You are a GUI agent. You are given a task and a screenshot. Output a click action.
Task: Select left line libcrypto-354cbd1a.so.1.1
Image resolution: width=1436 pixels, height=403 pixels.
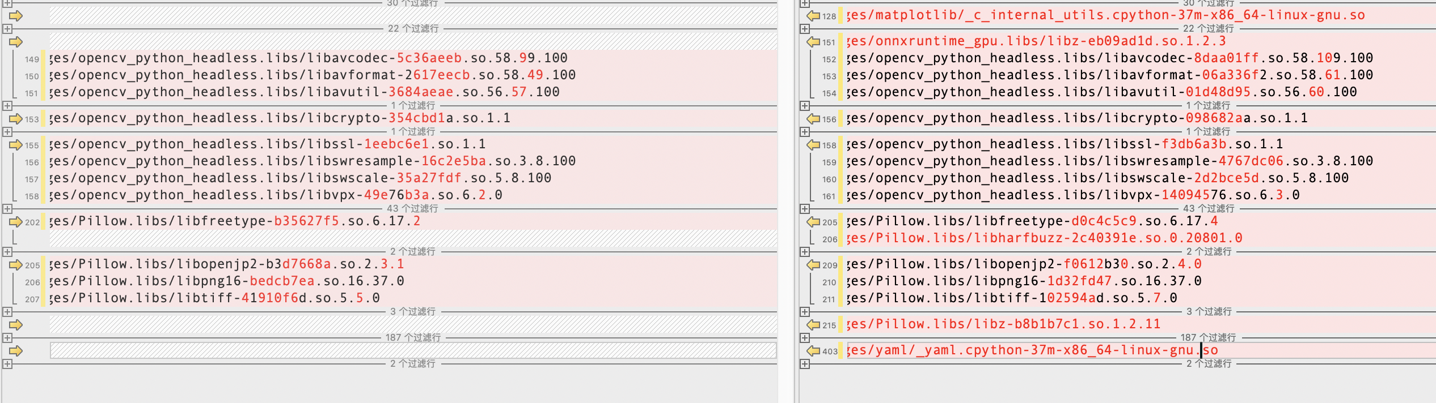pyautogui.click(x=413, y=118)
